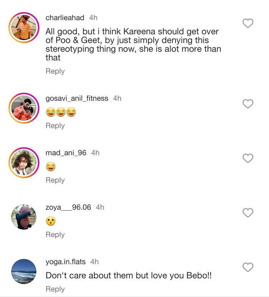Like charlieahad's comment with the heart
Image resolution: width=269 pixels, height=297 pixels.
pos(248,24)
